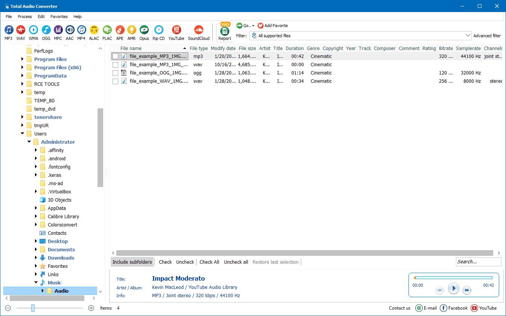Collapse the Users folder

23,134
